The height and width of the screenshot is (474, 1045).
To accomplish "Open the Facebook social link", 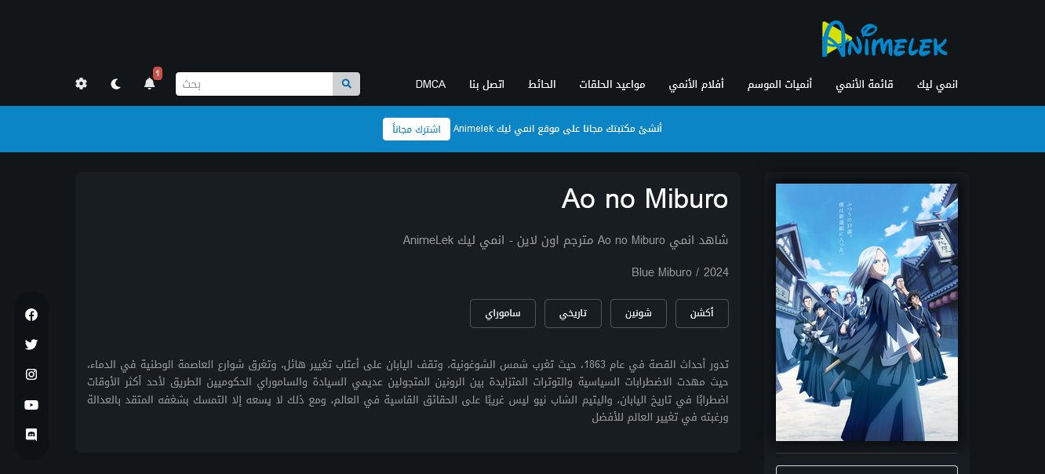I will [31, 315].
